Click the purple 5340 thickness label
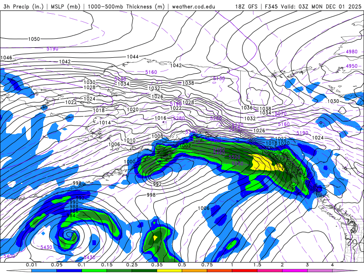The height and width of the screenshot is (273, 364). click(191, 132)
